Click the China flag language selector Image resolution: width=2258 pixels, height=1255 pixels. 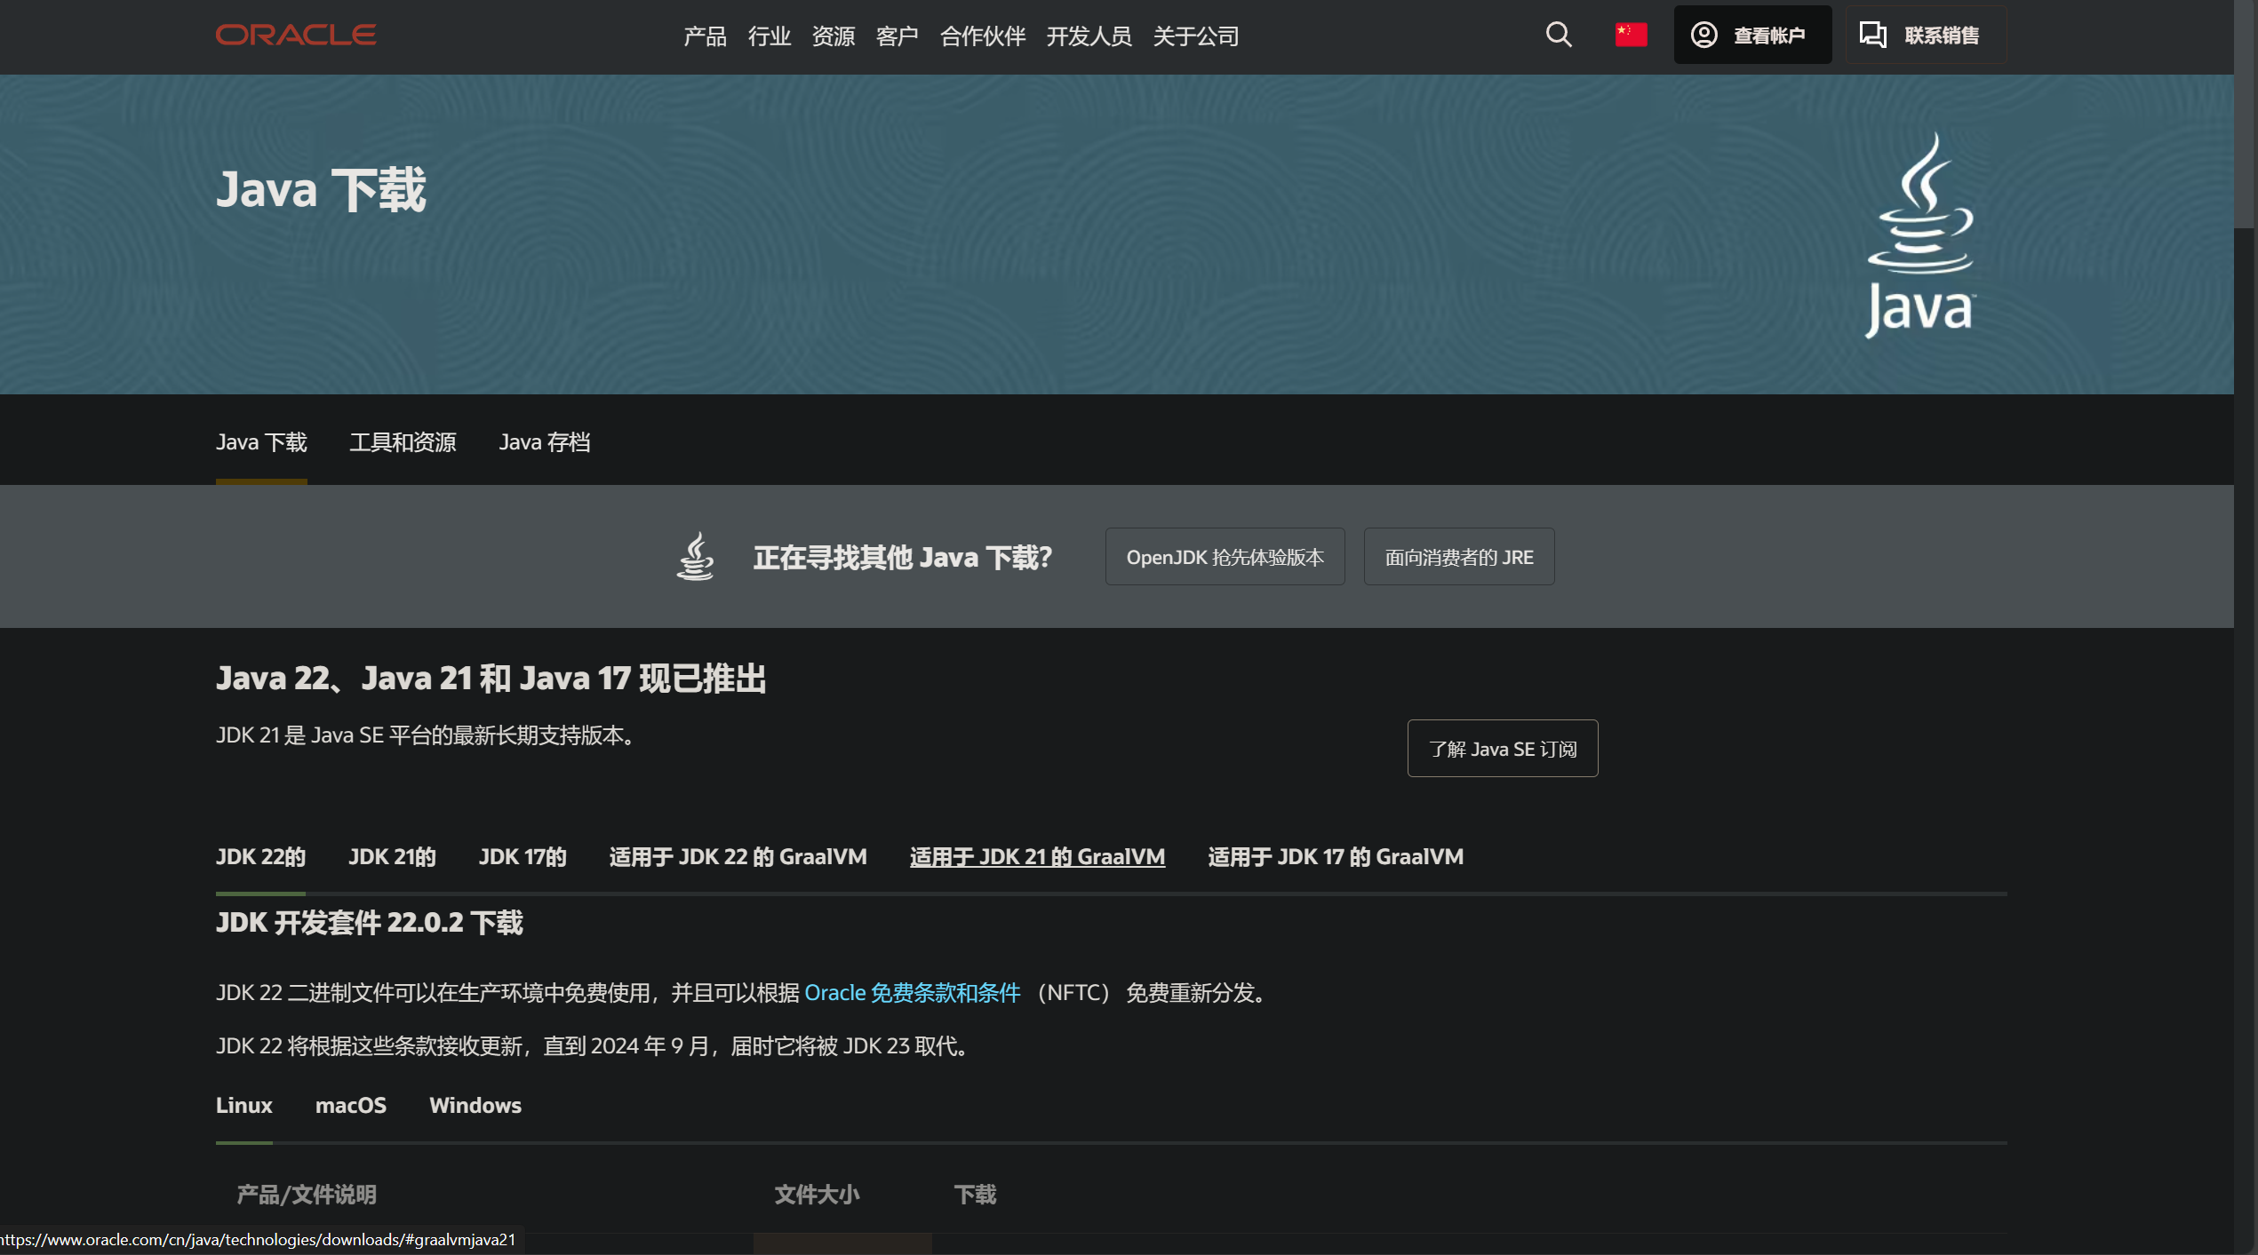point(1631,34)
